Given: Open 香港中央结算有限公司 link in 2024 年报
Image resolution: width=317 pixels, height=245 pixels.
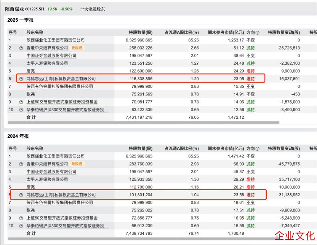Looking at the screenshot, I should (x=47, y=164).
